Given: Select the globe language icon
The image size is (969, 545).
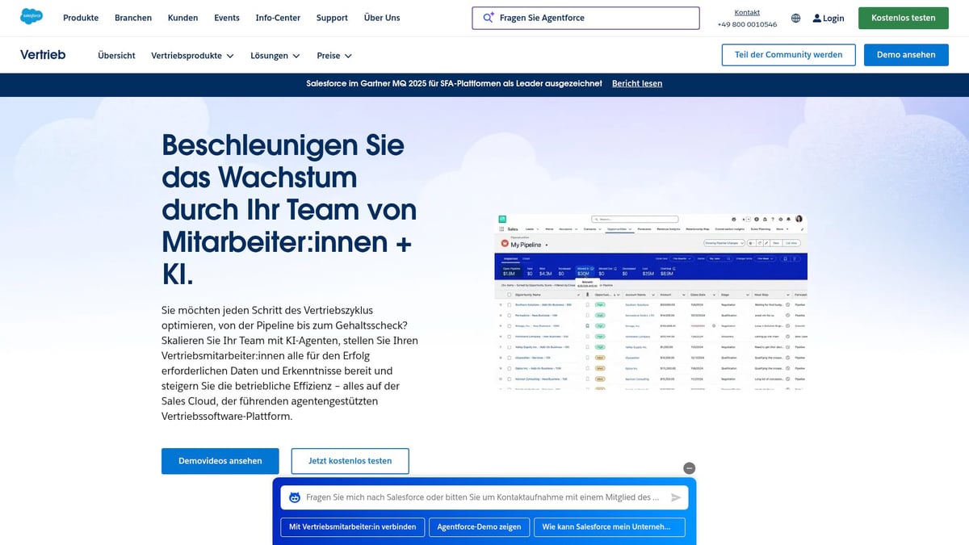Looking at the screenshot, I should 795,18.
